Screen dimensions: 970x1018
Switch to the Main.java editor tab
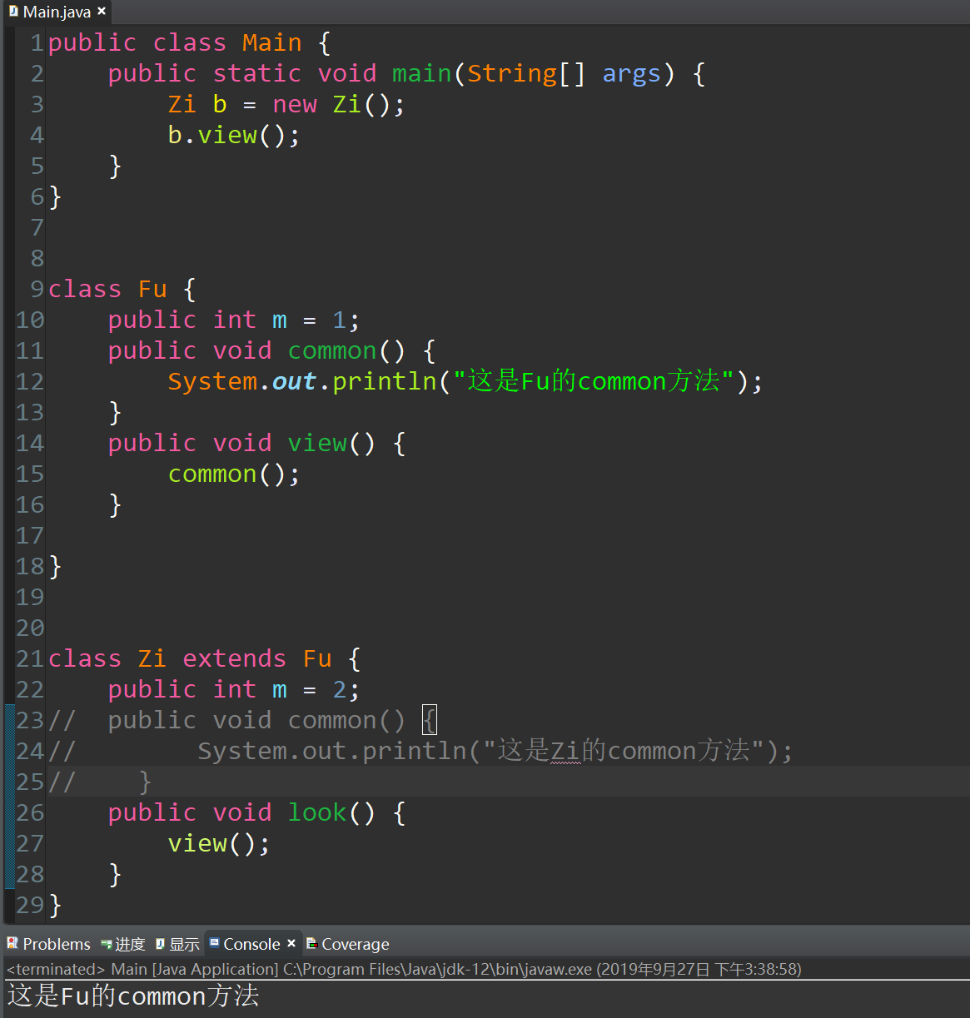pyautogui.click(x=55, y=12)
